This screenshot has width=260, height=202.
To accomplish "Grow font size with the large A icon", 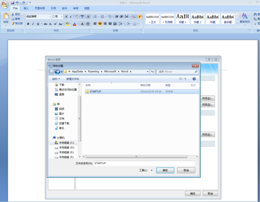I will point(66,16).
